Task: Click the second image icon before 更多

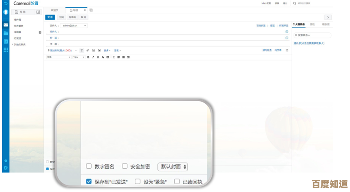Action: [x=99, y=50]
